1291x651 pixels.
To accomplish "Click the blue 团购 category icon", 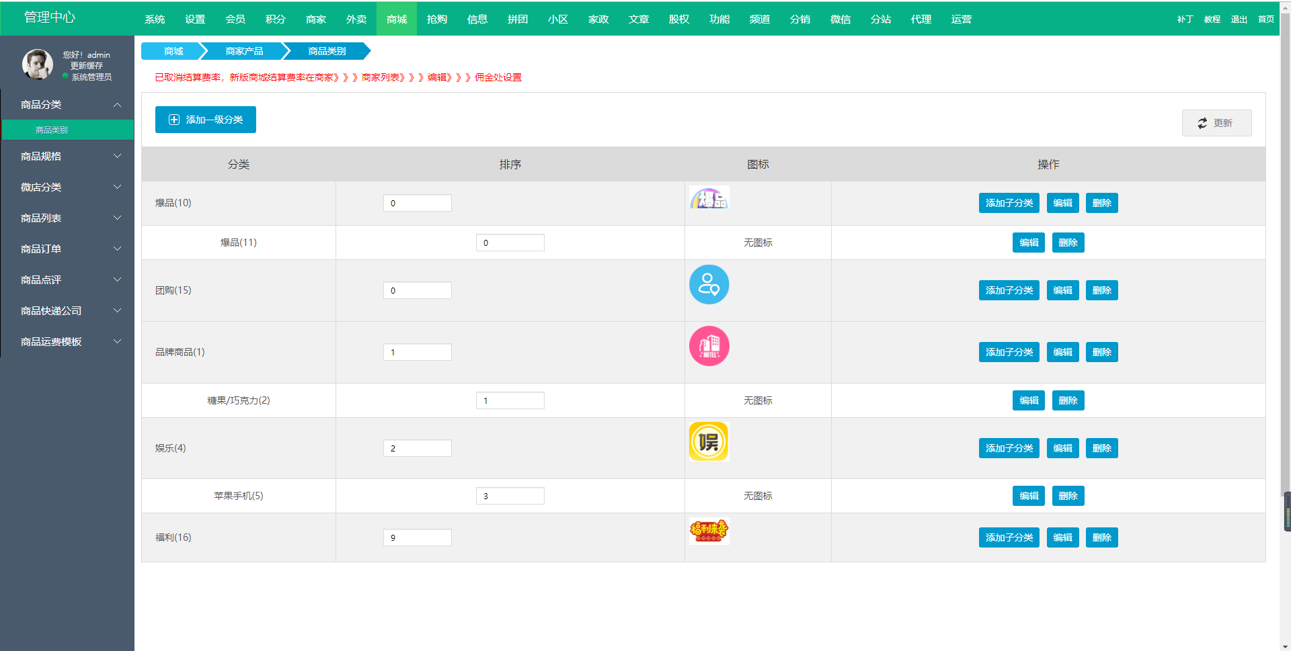I will point(709,284).
